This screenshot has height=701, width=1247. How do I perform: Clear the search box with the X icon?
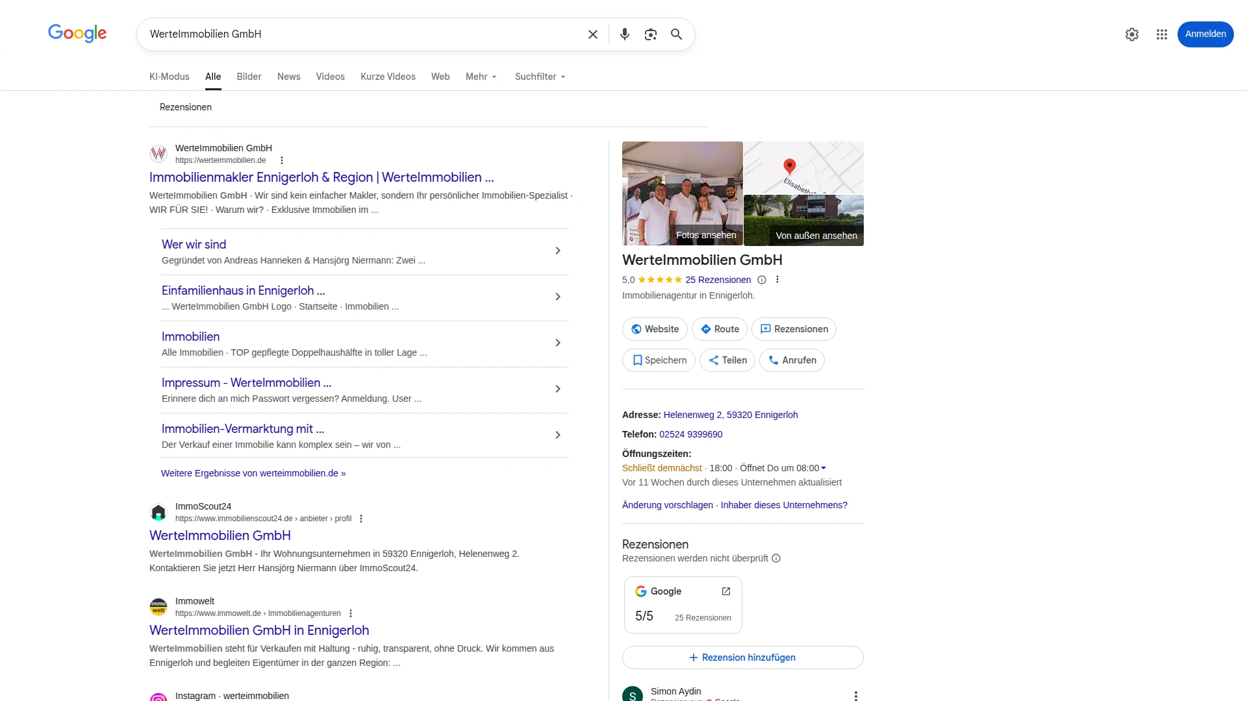pos(592,34)
